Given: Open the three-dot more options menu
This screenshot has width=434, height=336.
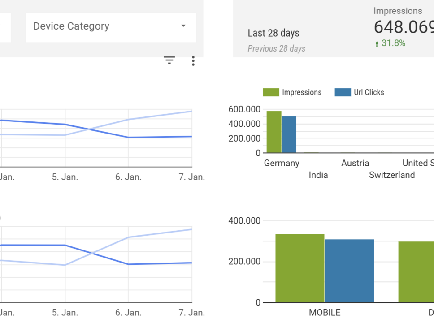Looking at the screenshot, I should click(x=193, y=61).
